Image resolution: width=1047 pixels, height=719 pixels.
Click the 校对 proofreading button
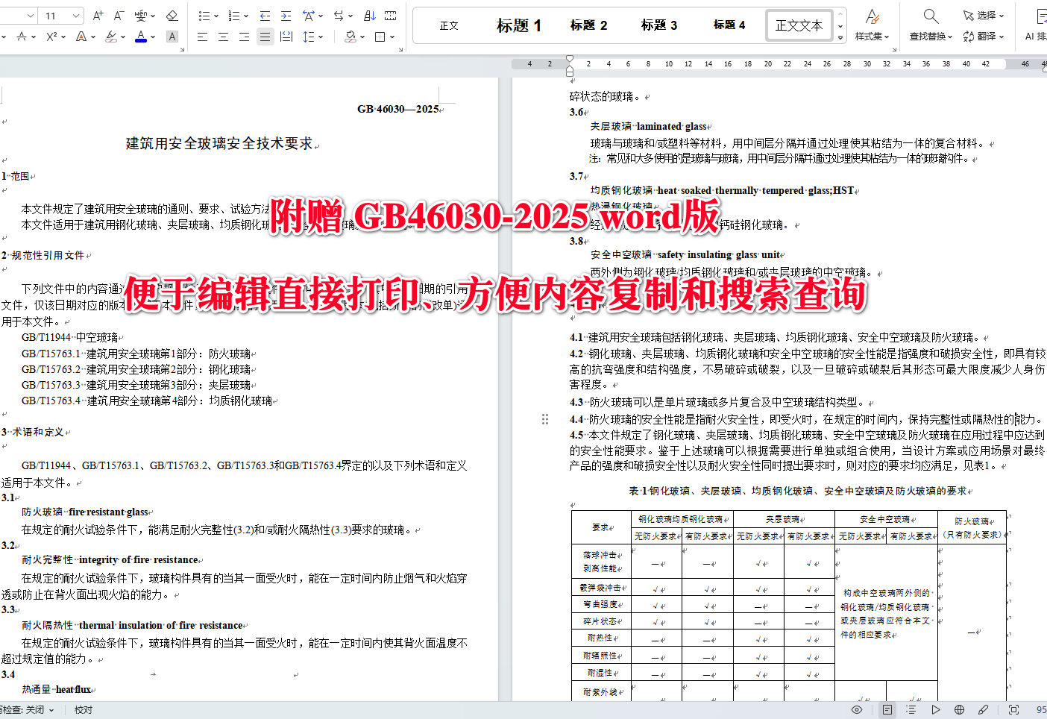pos(82,709)
